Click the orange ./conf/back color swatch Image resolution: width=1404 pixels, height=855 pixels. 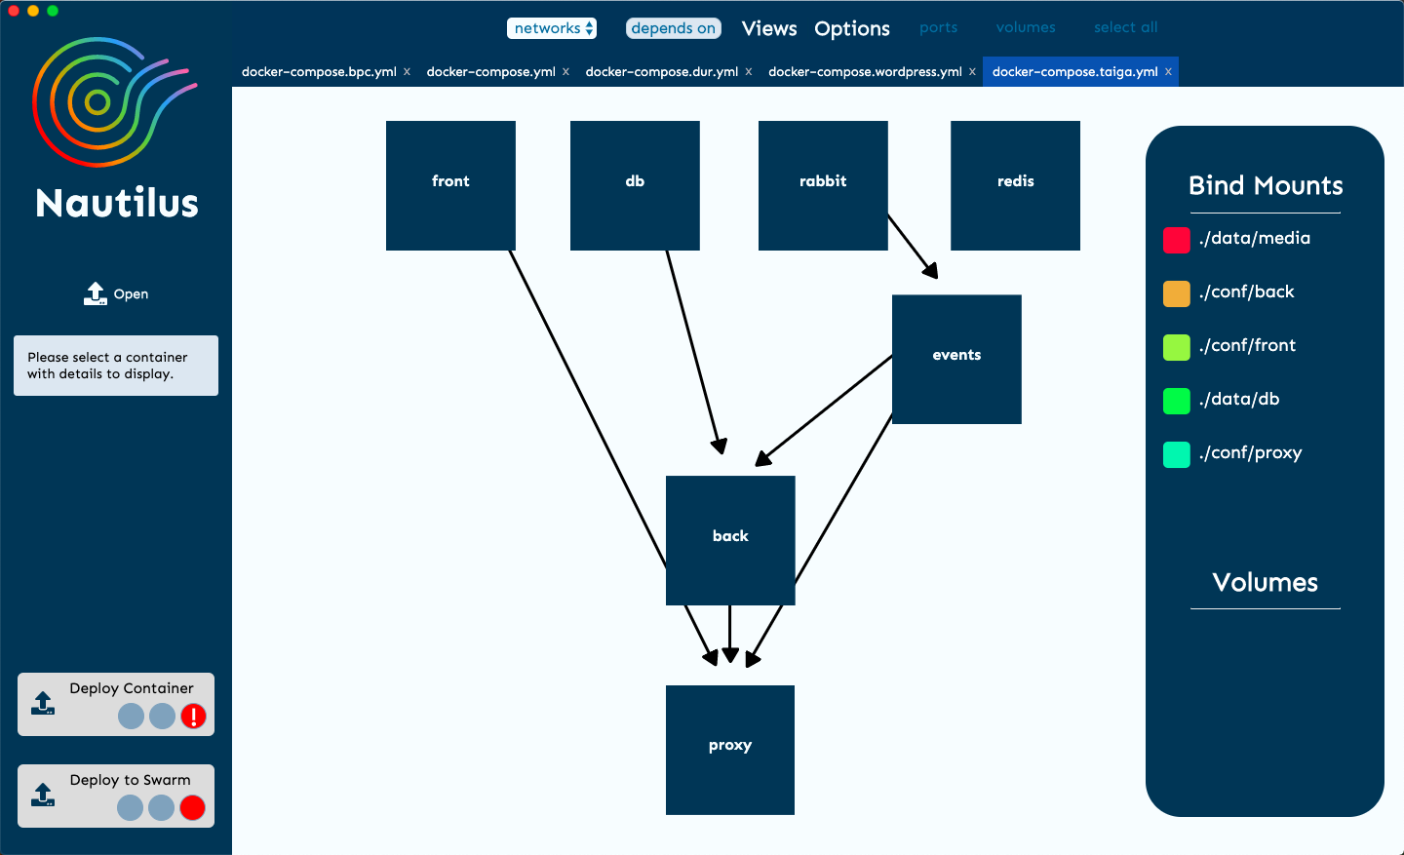click(x=1177, y=293)
